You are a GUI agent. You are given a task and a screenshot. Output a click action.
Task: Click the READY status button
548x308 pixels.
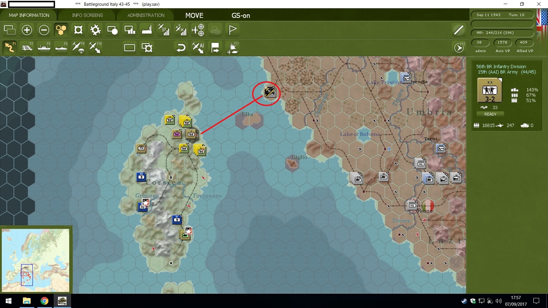pos(490,114)
